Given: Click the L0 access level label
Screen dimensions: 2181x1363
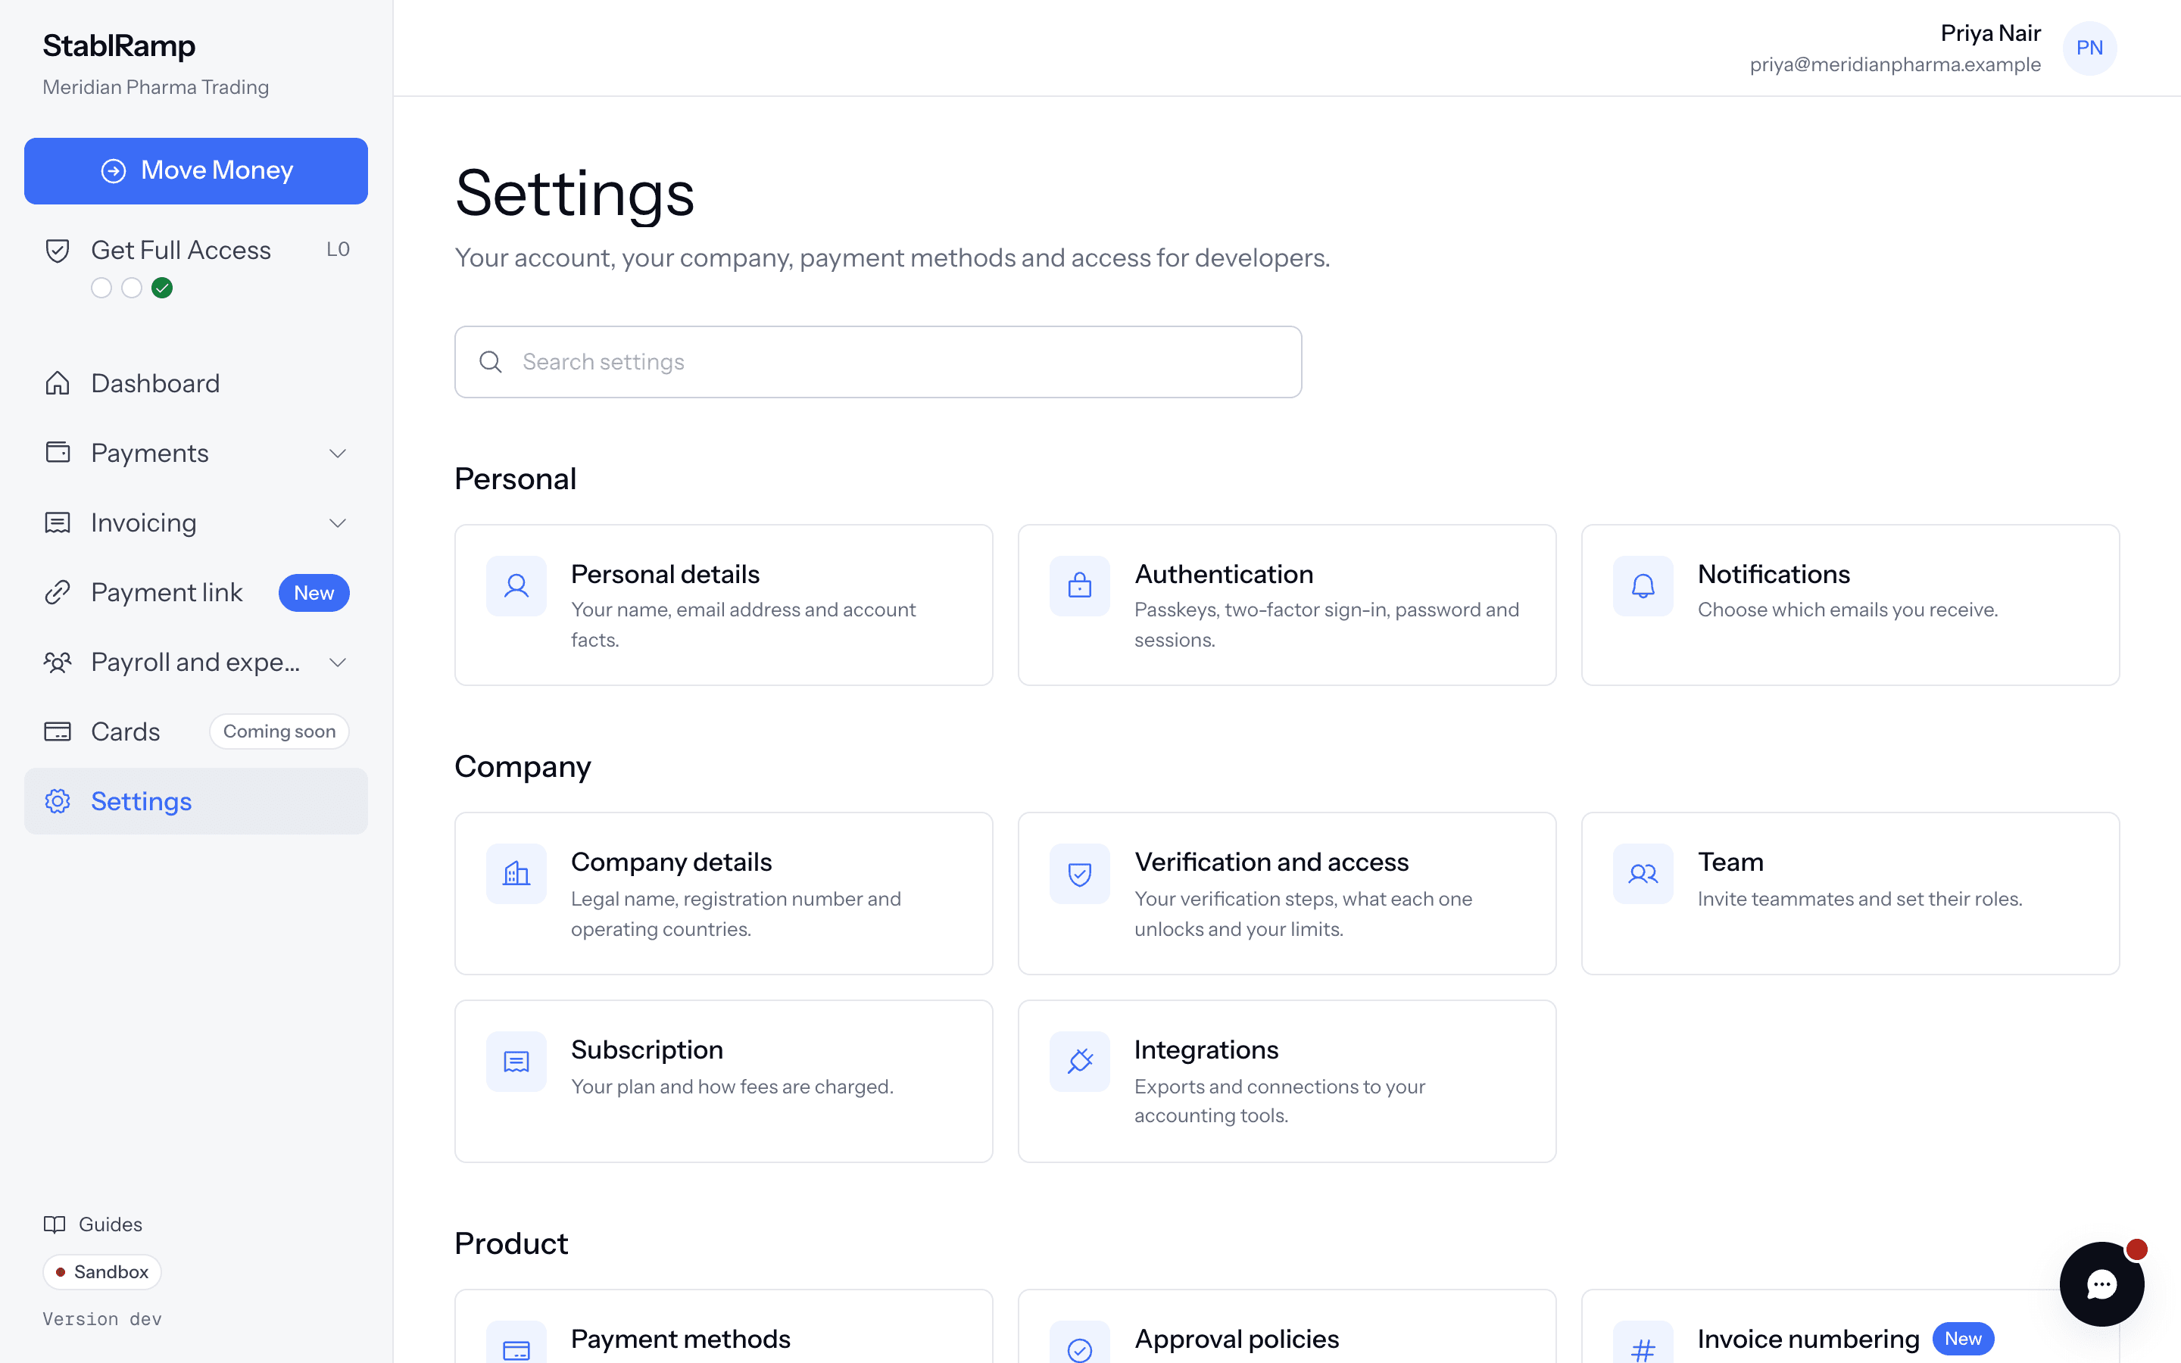Looking at the screenshot, I should tap(338, 250).
